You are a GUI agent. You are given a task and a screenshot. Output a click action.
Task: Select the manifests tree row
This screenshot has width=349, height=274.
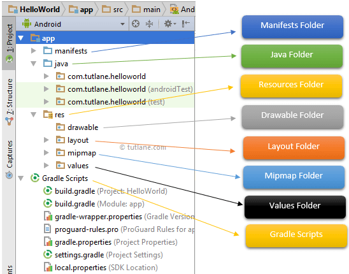105,51
